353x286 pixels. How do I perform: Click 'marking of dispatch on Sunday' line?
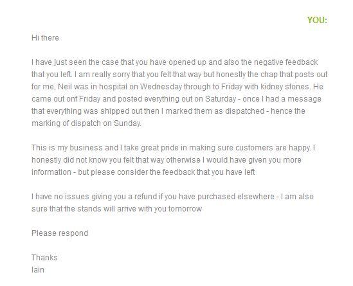[x=86, y=123]
